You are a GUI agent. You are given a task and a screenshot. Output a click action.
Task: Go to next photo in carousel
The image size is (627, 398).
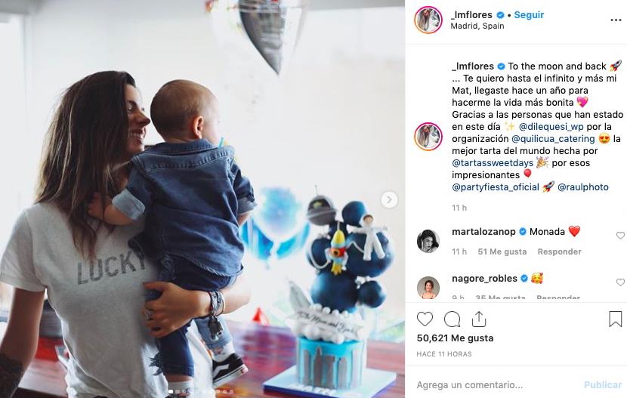point(389,199)
